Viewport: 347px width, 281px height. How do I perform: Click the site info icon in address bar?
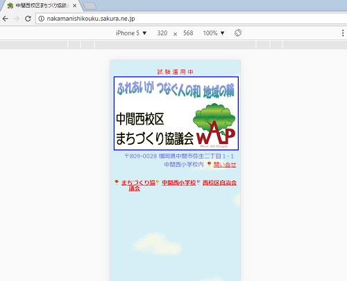coord(41,19)
